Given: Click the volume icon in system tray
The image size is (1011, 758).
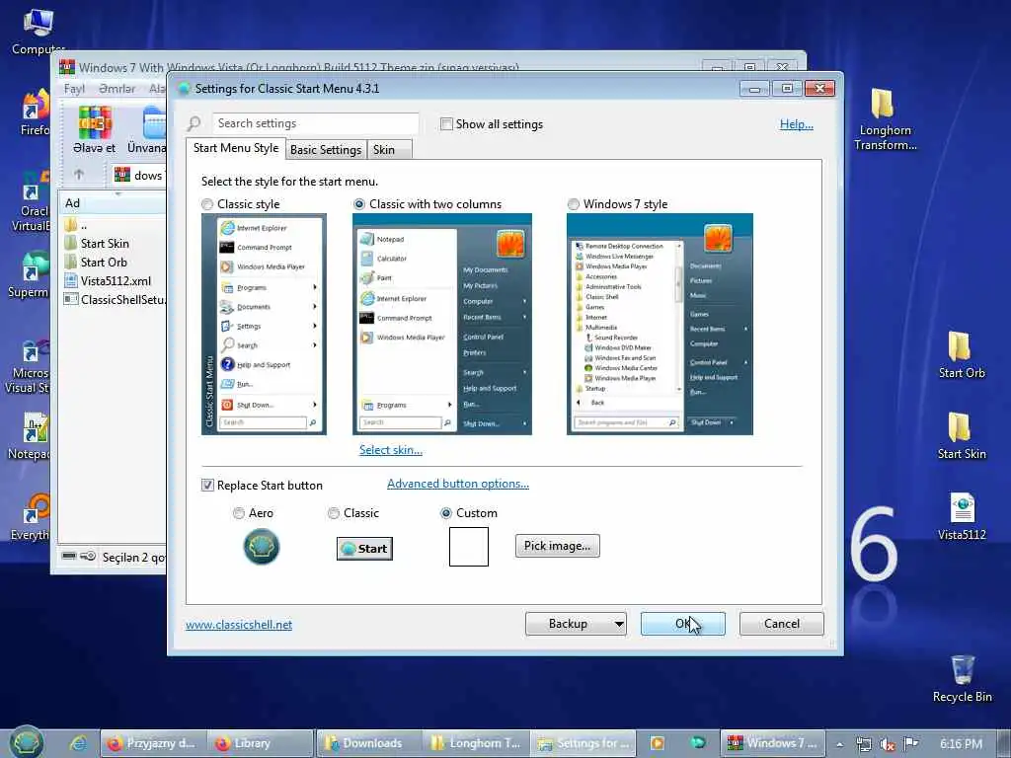Looking at the screenshot, I should pos(888,744).
